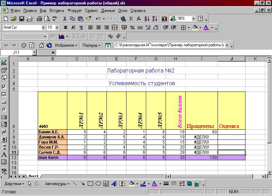
Task: Merge and center selected cells
Action: (114, 28)
